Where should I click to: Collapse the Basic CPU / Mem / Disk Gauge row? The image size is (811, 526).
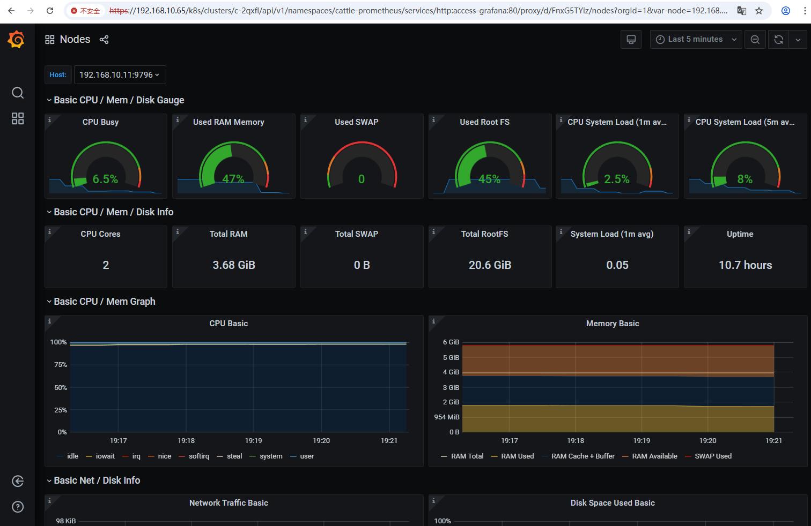click(x=115, y=100)
